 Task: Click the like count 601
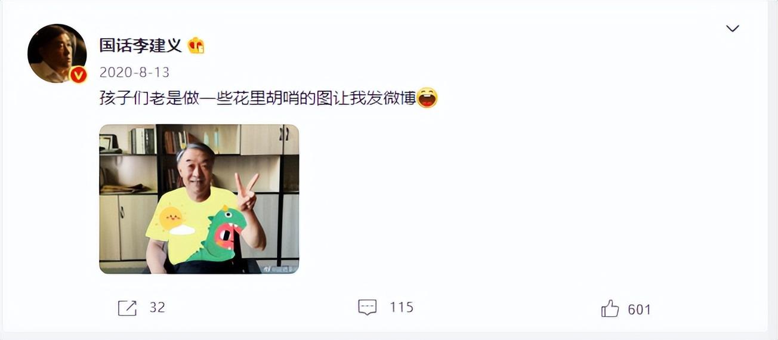pos(639,310)
